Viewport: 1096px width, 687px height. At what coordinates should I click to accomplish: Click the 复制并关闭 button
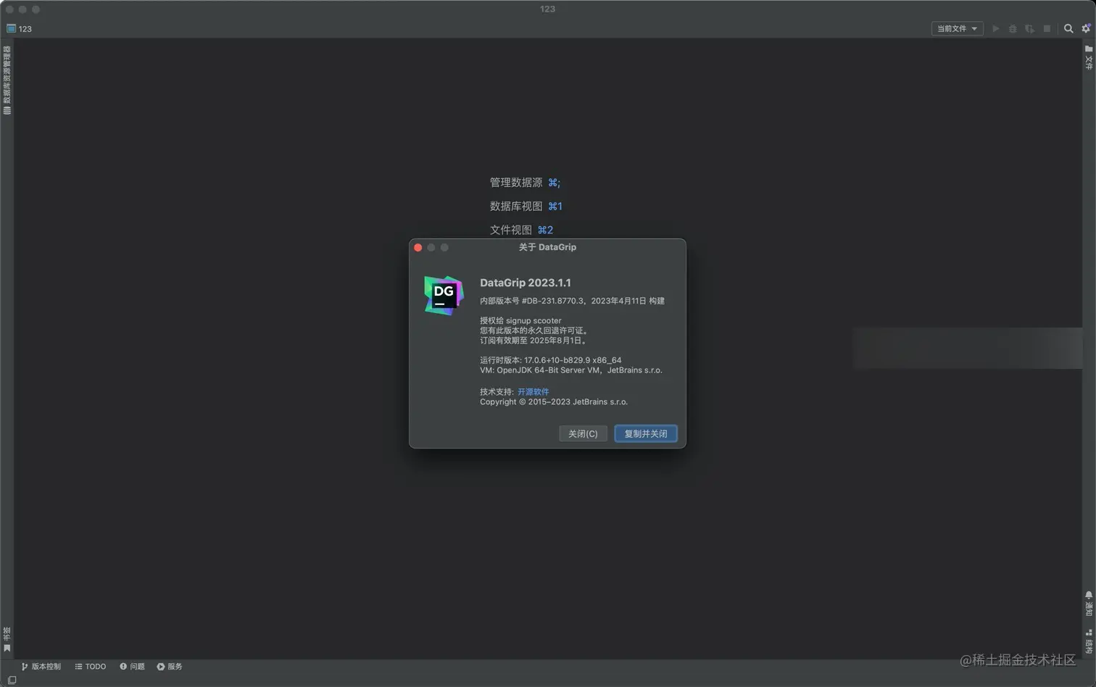tap(646, 433)
